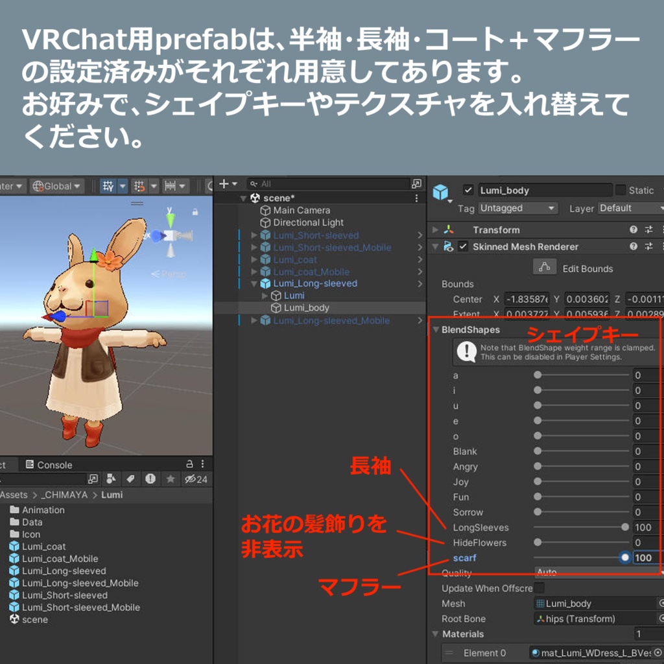Collapse the scene root foldout in hierarchy

(243, 198)
